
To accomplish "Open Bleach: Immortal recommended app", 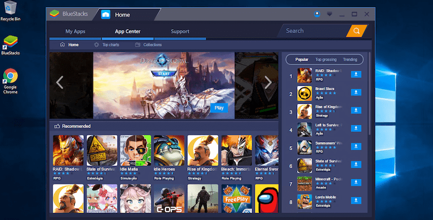I will pos(237,150).
